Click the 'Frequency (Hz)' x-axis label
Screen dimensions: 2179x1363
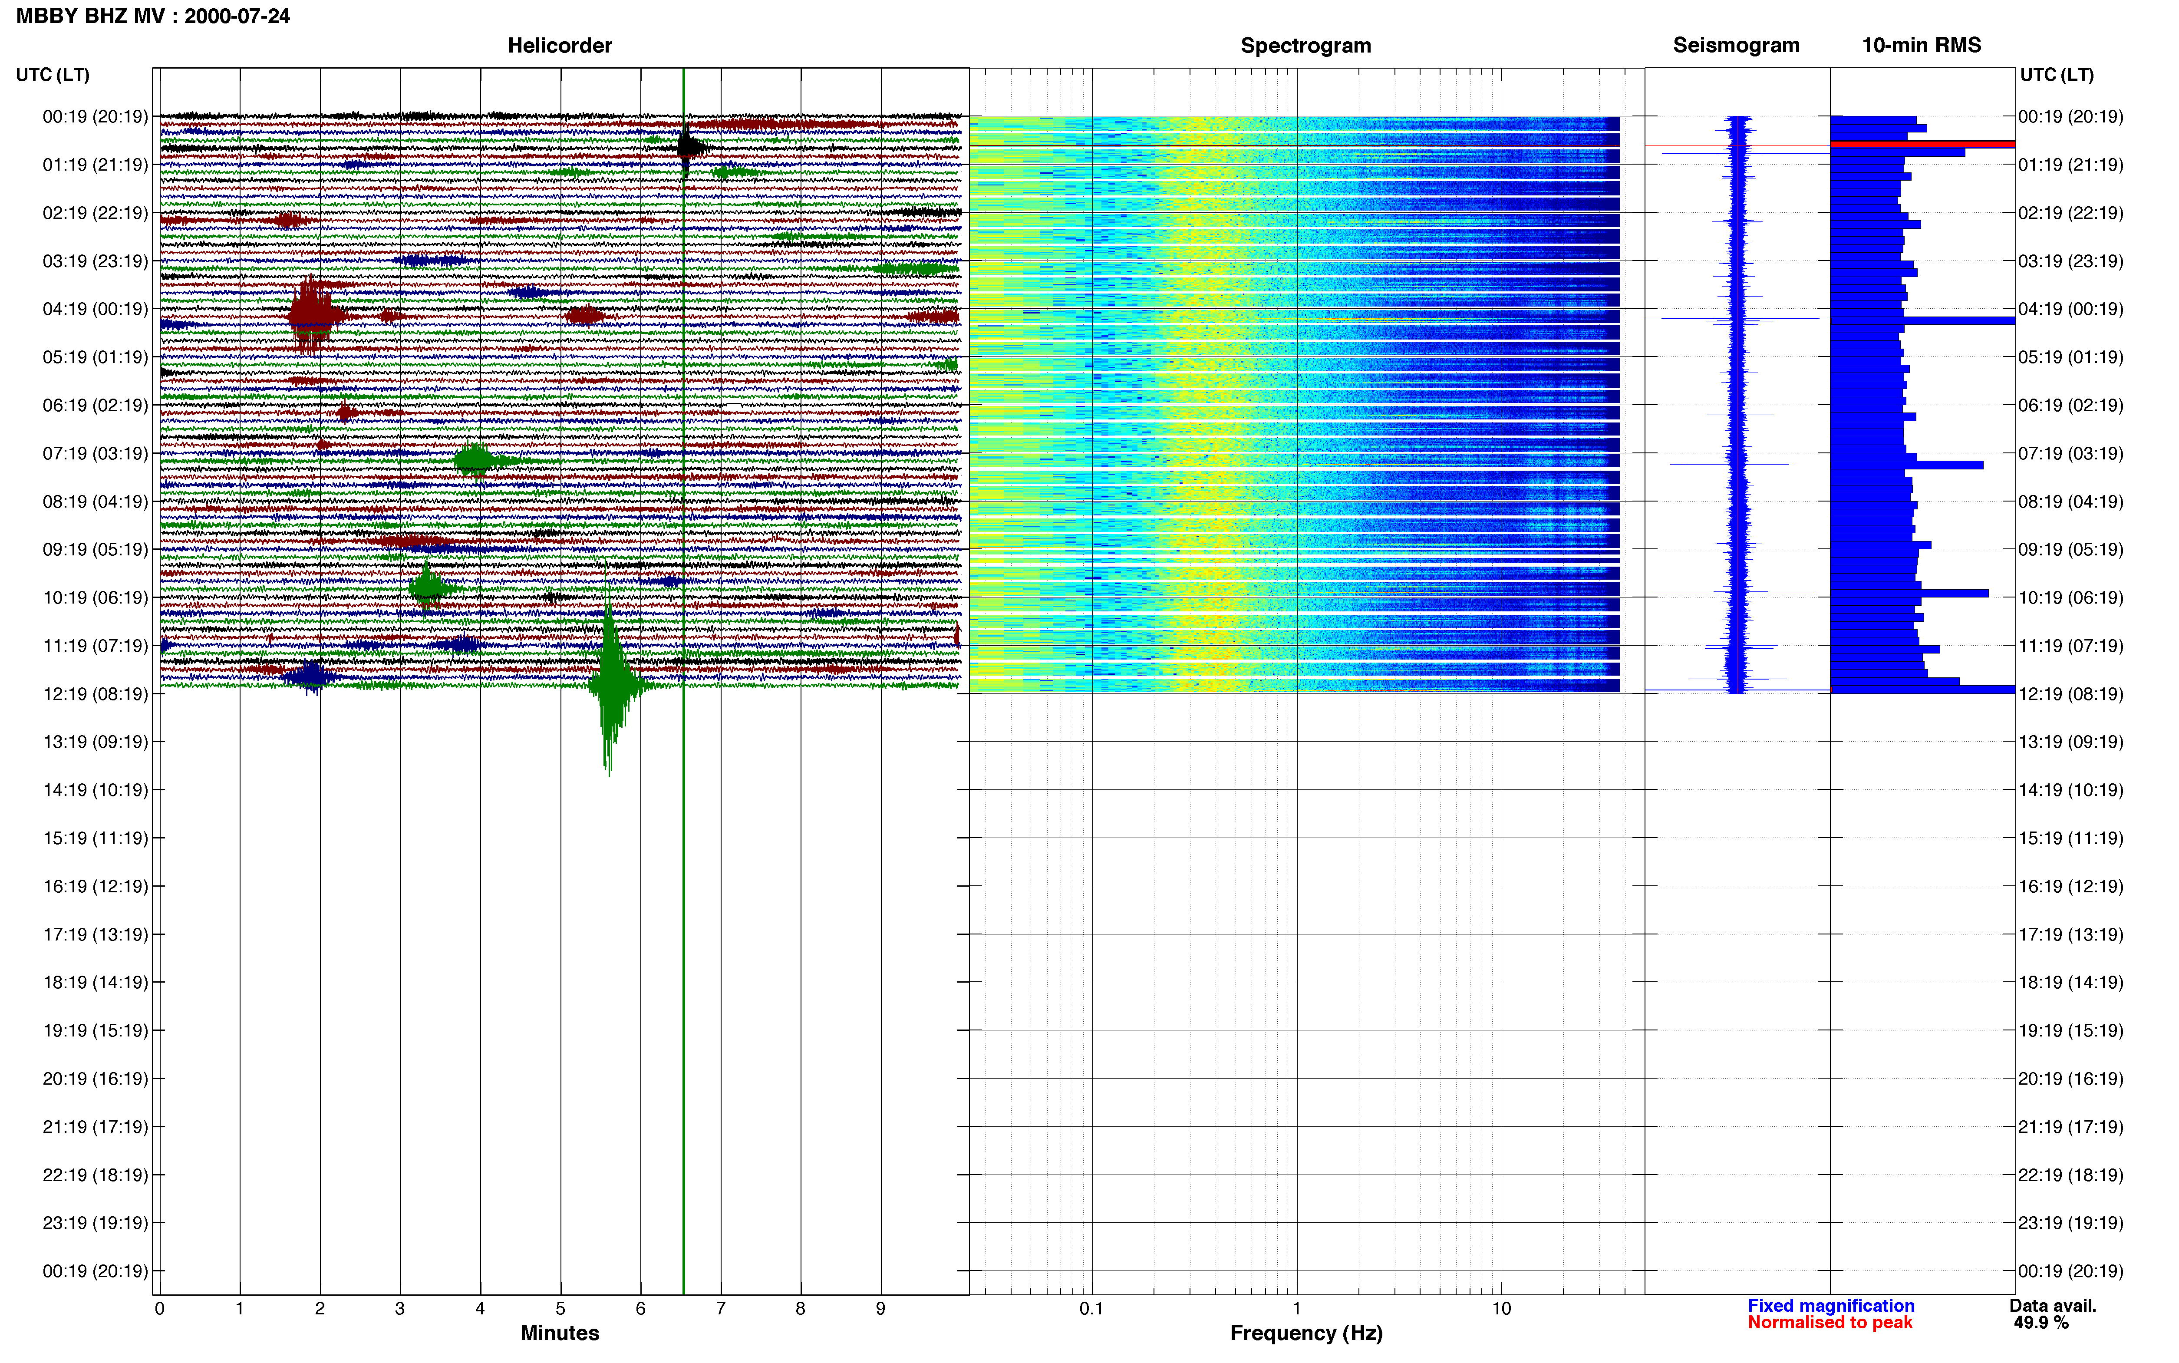point(1306,1333)
